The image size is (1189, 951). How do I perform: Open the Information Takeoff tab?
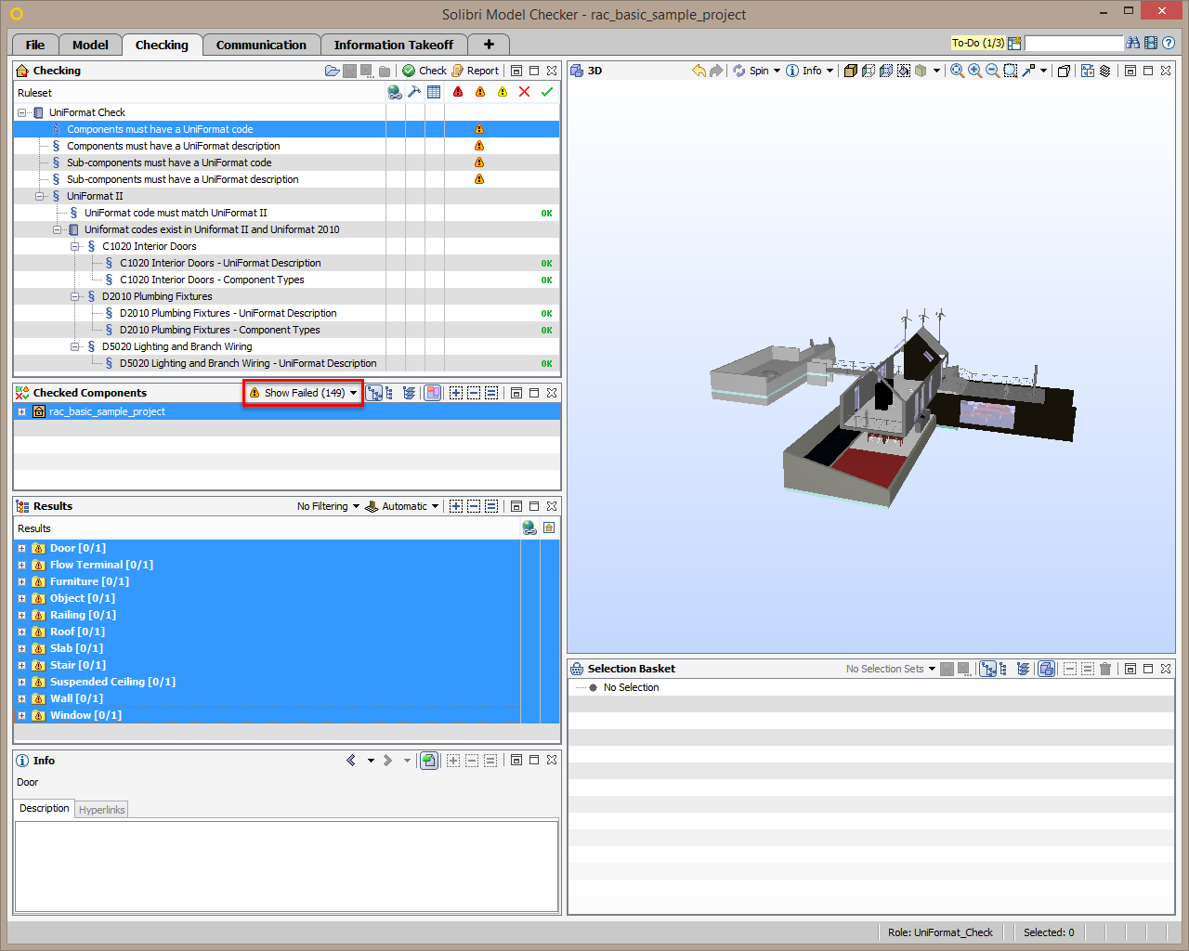(394, 45)
